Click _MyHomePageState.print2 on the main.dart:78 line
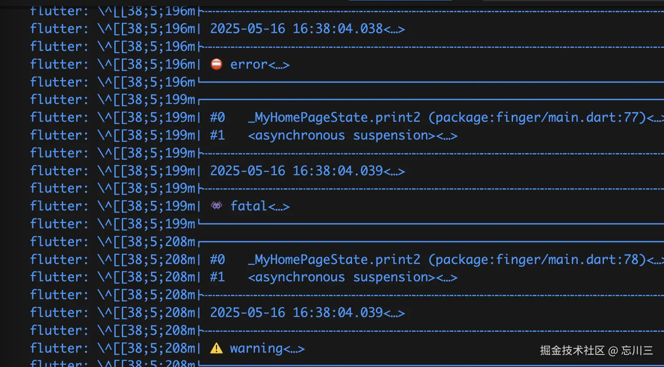 (x=334, y=260)
